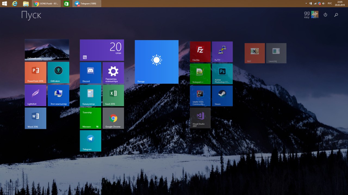Open the Погода weather tile

click(x=157, y=62)
